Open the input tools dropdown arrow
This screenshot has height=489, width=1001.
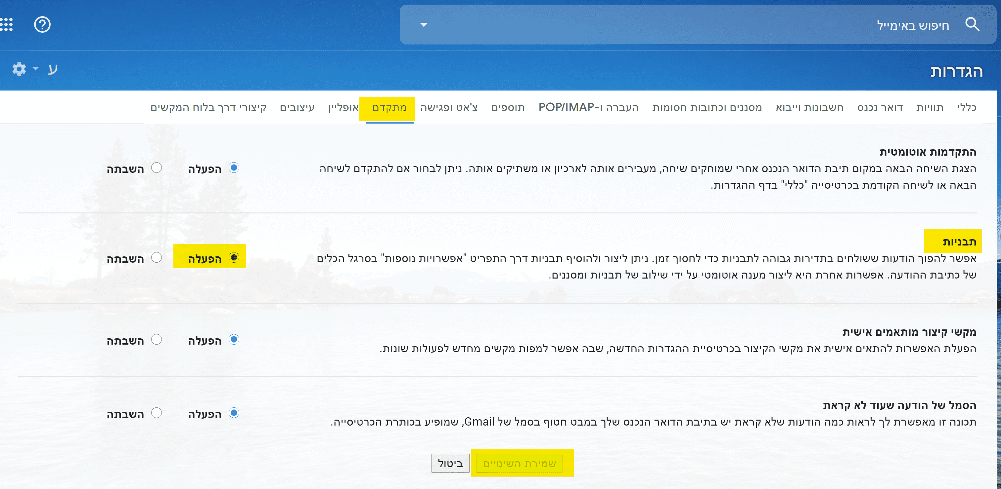pyautogui.click(x=36, y=69)
